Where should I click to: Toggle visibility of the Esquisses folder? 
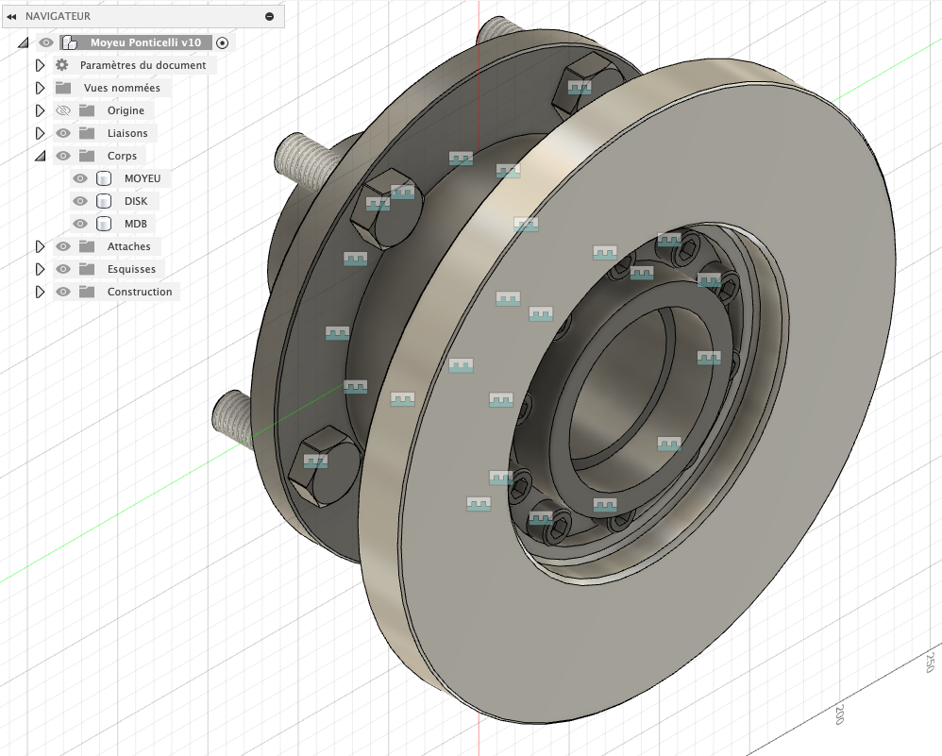pyautogui.click(x=63, y=269)
